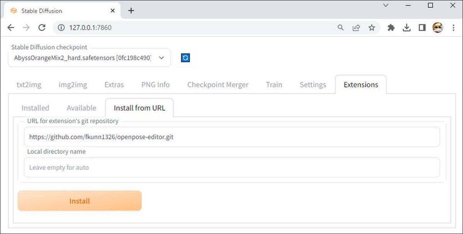
Task: Expand the Stable Diffusion checkpoint dropdown
Action: 89,58
